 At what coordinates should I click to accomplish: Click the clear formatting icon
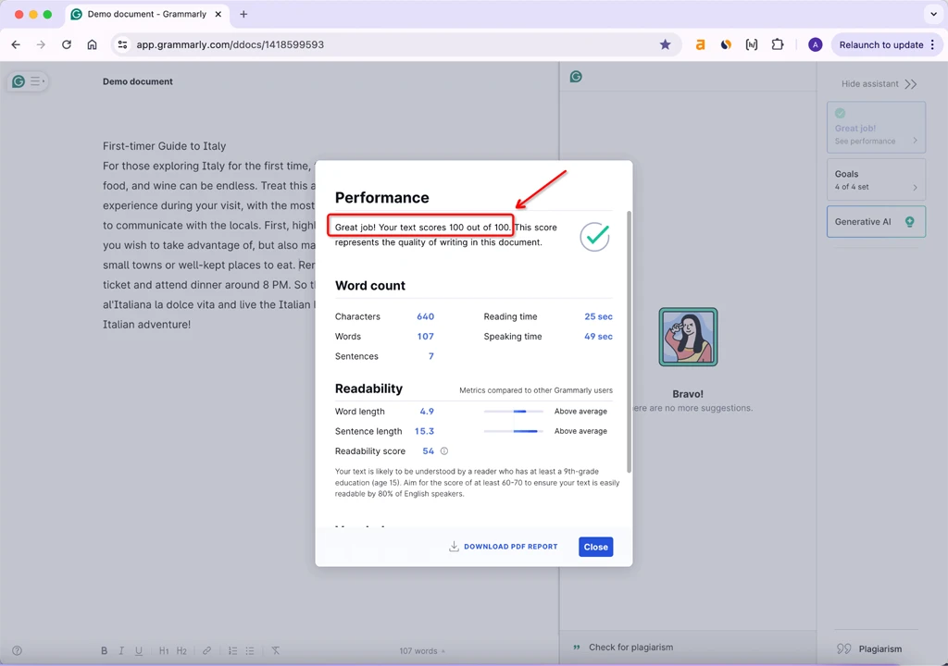pyautogui.click(x=276, y=651)
